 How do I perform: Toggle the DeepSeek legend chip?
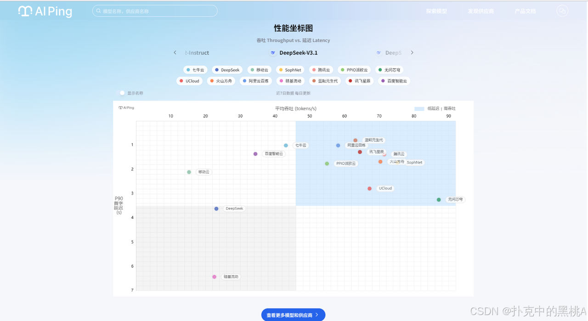pyautogui.click(x=227, y=70)
